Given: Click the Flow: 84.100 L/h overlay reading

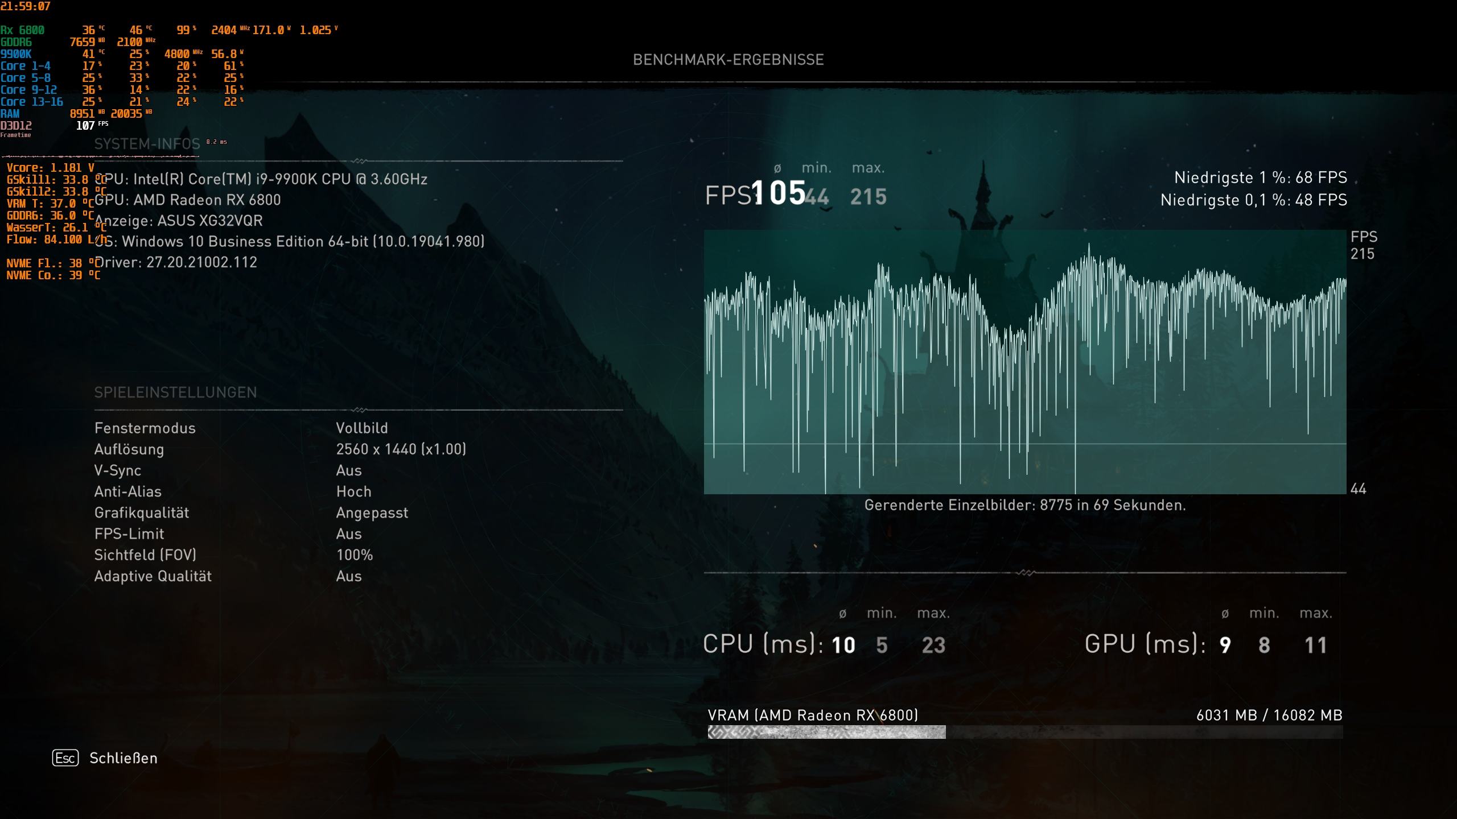Looking at the screenshot, I should point(57,239).
